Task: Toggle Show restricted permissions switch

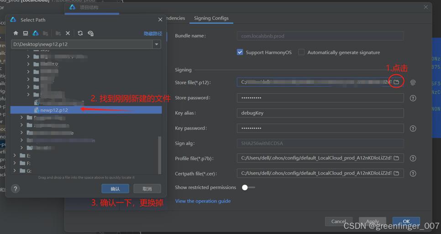Action: [248, 187]
